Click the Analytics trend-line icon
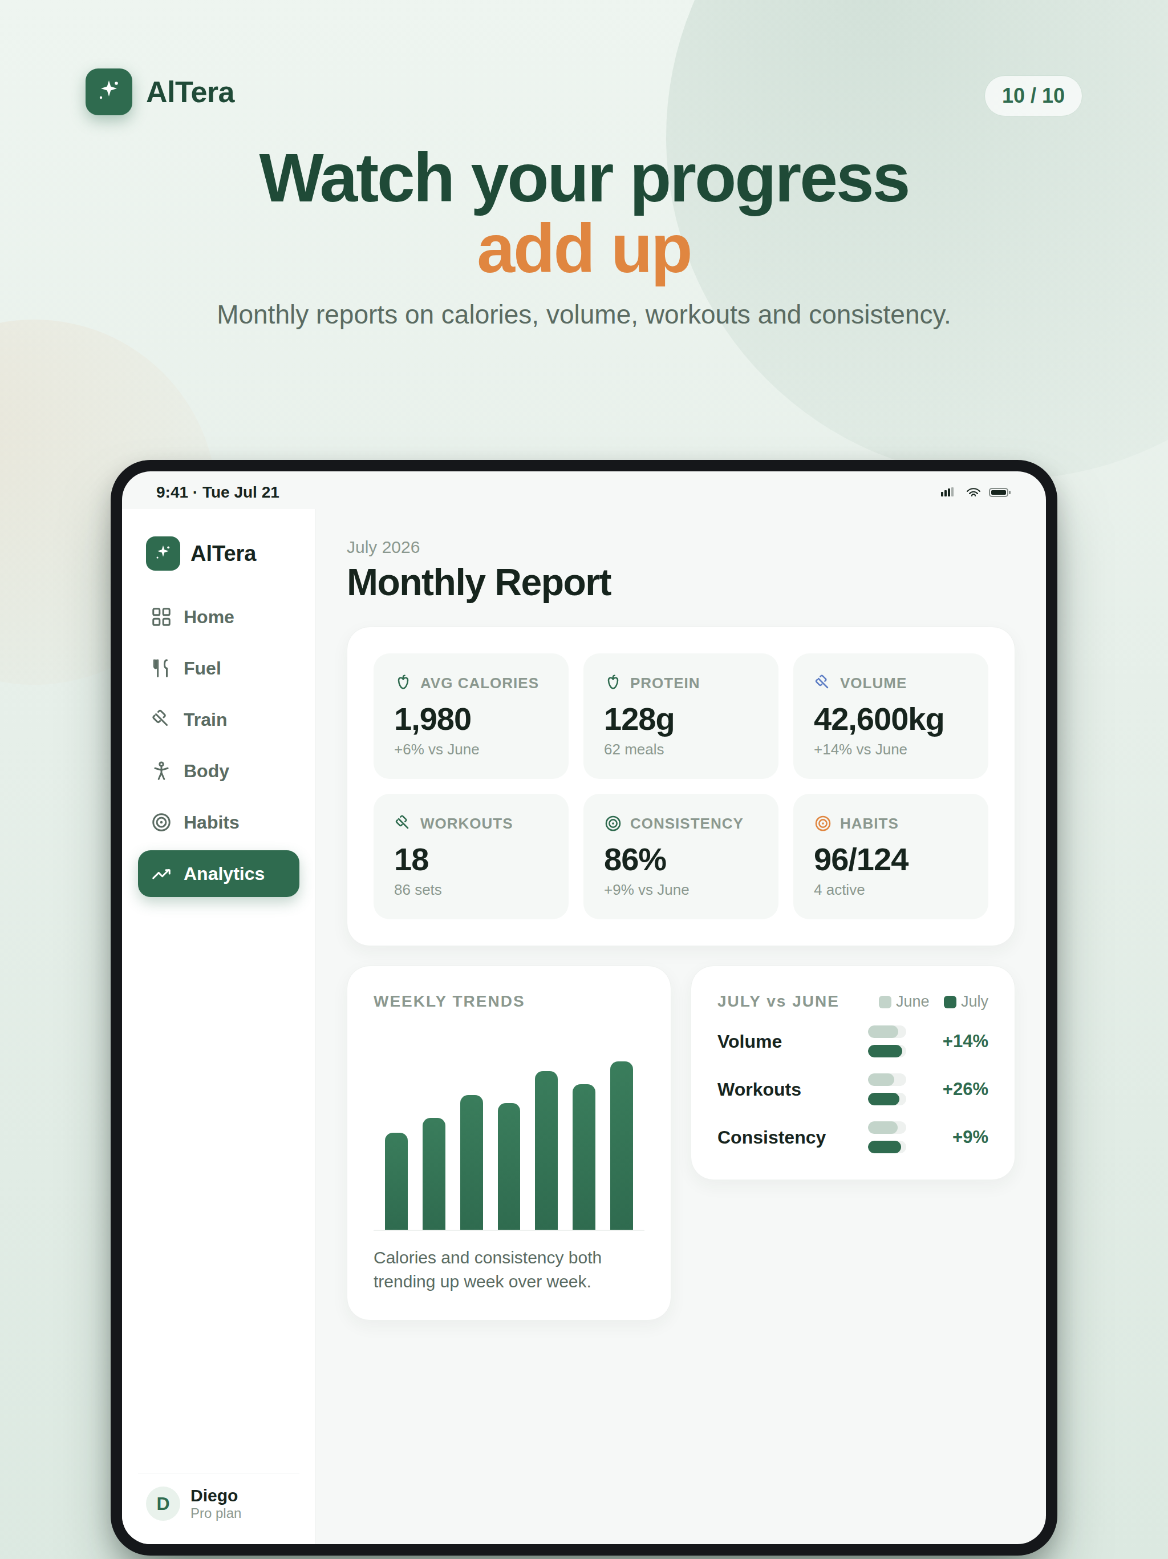Image resolution: width=1168 pixels, height=1559 pixels. [161, 874]
